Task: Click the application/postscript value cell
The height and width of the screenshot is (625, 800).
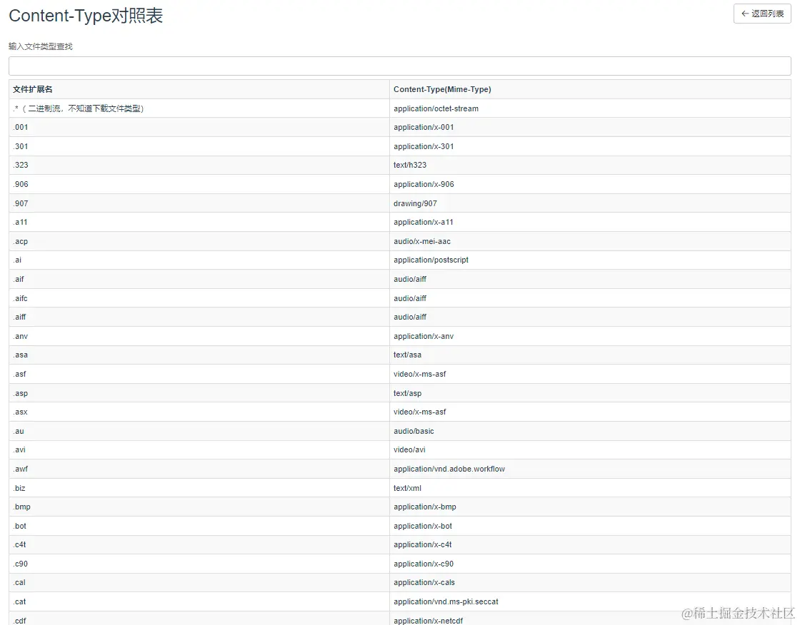Action: pos(430,260)
